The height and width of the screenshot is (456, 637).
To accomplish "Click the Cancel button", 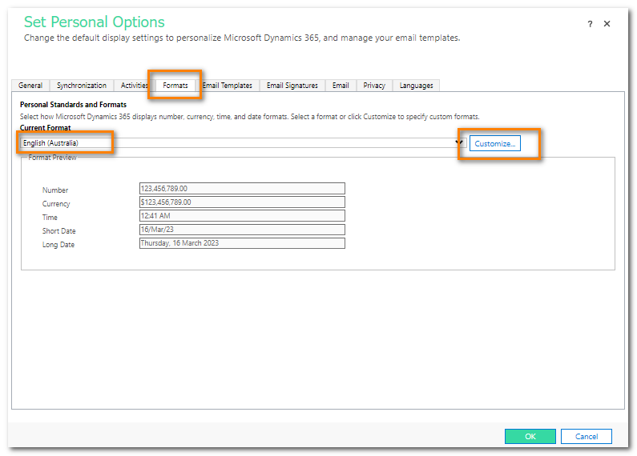I will point(586,437).
